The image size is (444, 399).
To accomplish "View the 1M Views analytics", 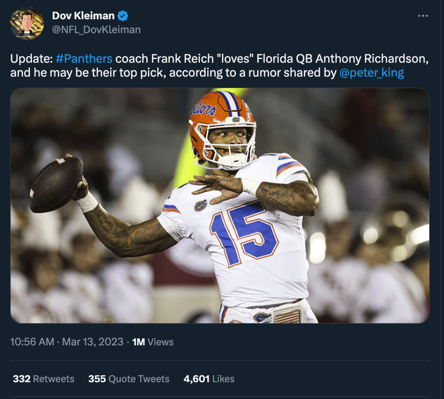I will [153, 342].
